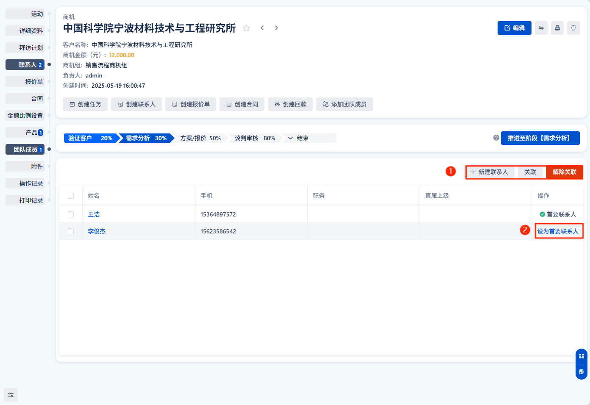Open the settings sliders icon at bottom left
This screenshot has width=590, height=405.
tap(11, 395)
